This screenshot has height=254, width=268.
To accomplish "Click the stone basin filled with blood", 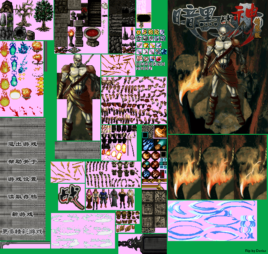I will pyautogui.click(x=92, y=36).
